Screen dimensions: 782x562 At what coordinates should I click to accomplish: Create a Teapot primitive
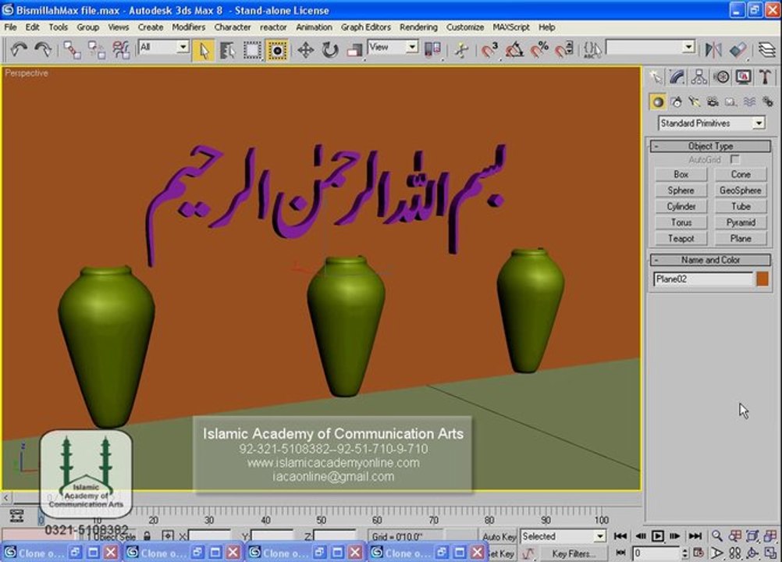pyautogui.click(x=681, y=238)
